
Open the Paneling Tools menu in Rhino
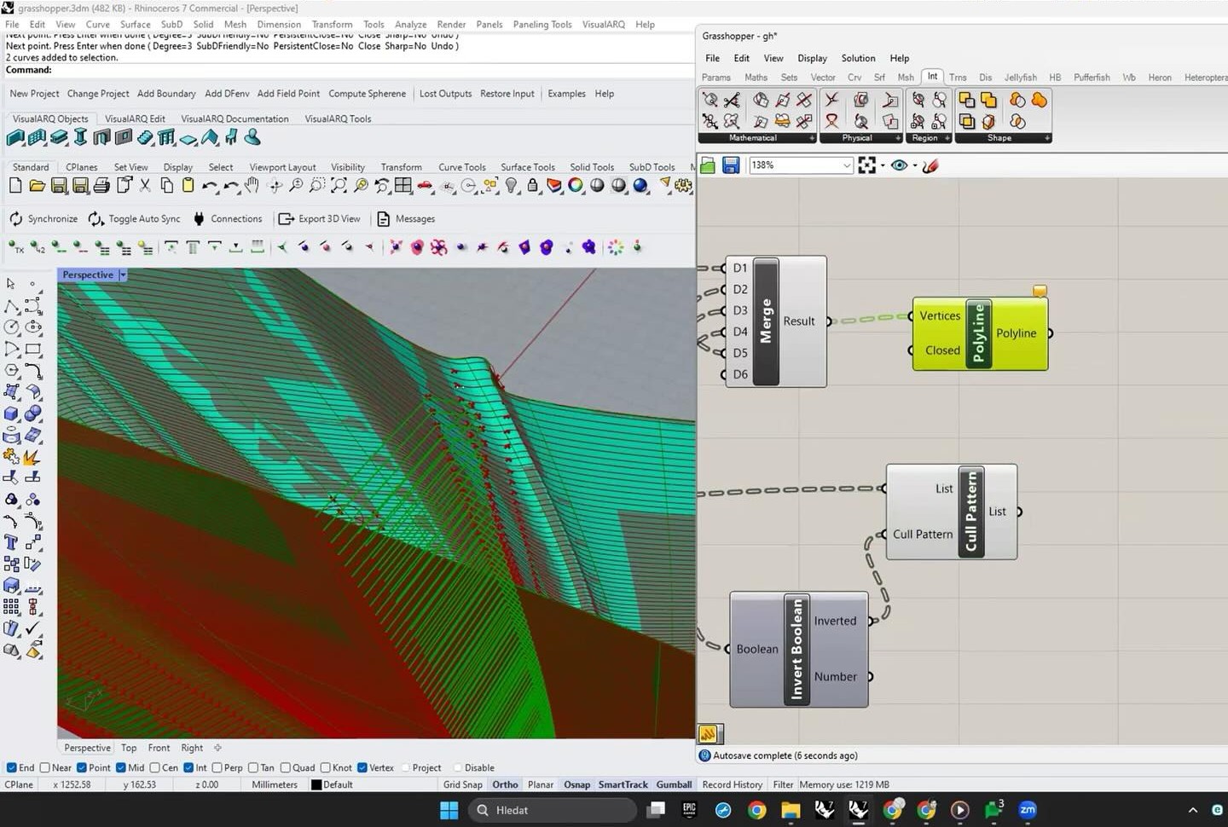(542, 24)
